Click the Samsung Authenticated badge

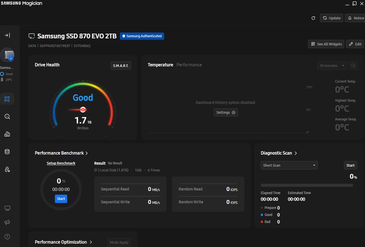(142, 36)
